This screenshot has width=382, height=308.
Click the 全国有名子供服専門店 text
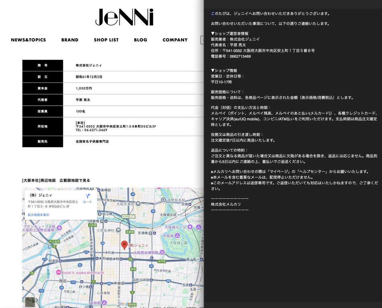tap(92, 141)
